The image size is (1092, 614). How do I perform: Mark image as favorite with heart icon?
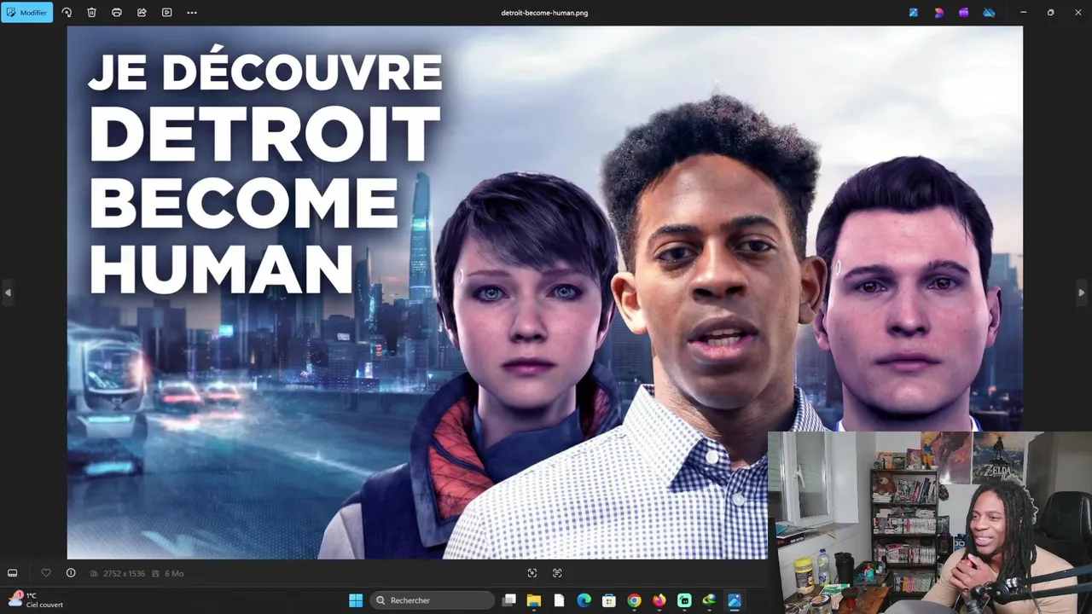46,573
